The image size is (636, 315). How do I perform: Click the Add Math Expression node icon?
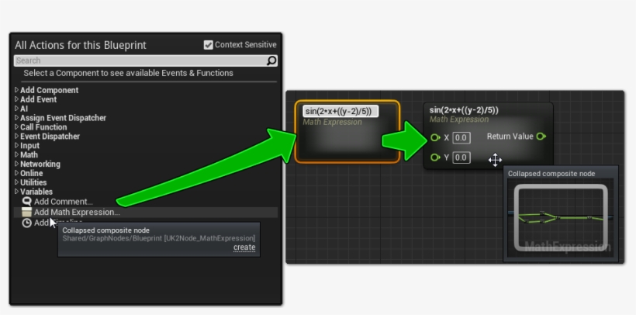pyautogui.click(x=27, y=212)
